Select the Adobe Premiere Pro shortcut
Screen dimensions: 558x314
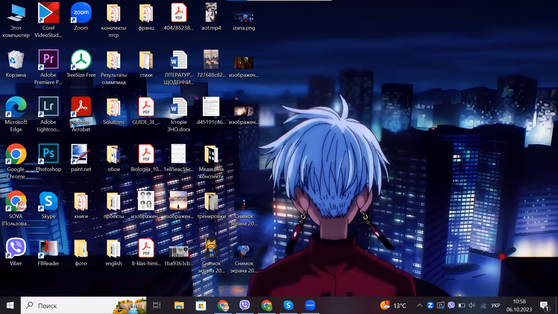(48, 67)
